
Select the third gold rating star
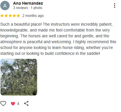(10, 16)
